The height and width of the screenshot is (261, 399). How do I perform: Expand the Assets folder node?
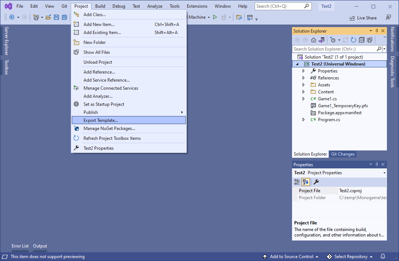tap(303, 85)
